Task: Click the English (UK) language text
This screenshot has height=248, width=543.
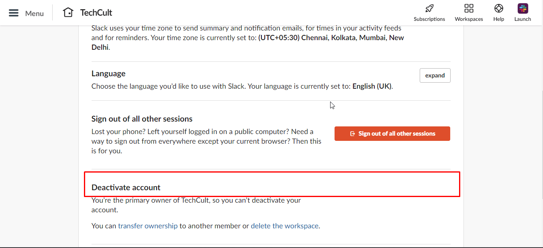Action: (372, 86)
